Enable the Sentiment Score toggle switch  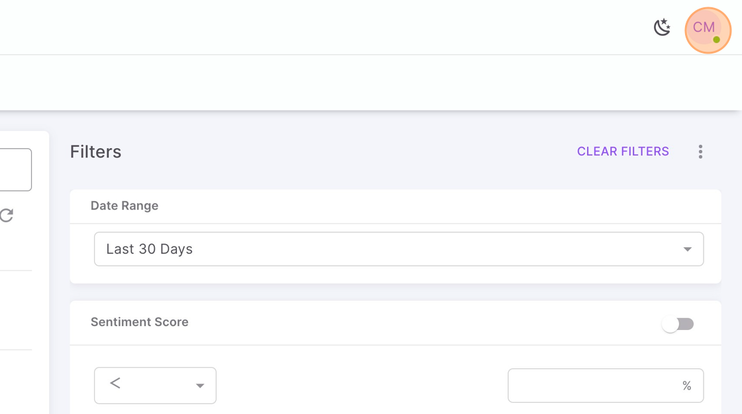(x=678, y=324)
